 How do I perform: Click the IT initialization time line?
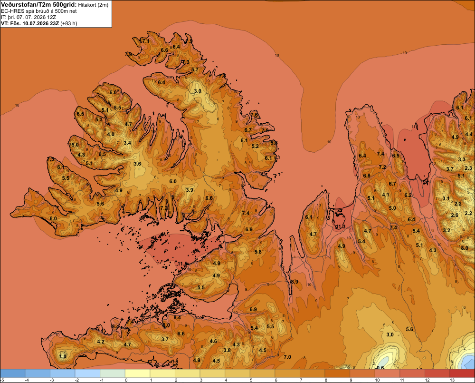[x=28, y=17]
